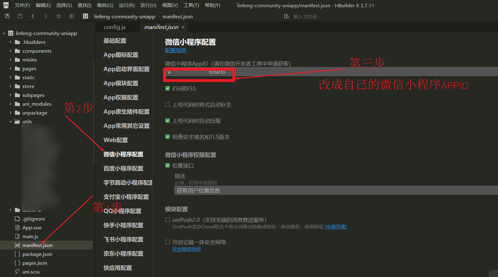Open the 安全网络说明 link

click(x=186, y=249)
